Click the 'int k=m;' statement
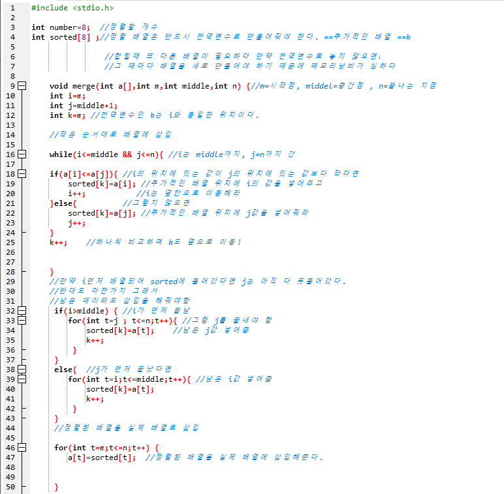This screenshot has height=494, width=504. tap(67, 115)
